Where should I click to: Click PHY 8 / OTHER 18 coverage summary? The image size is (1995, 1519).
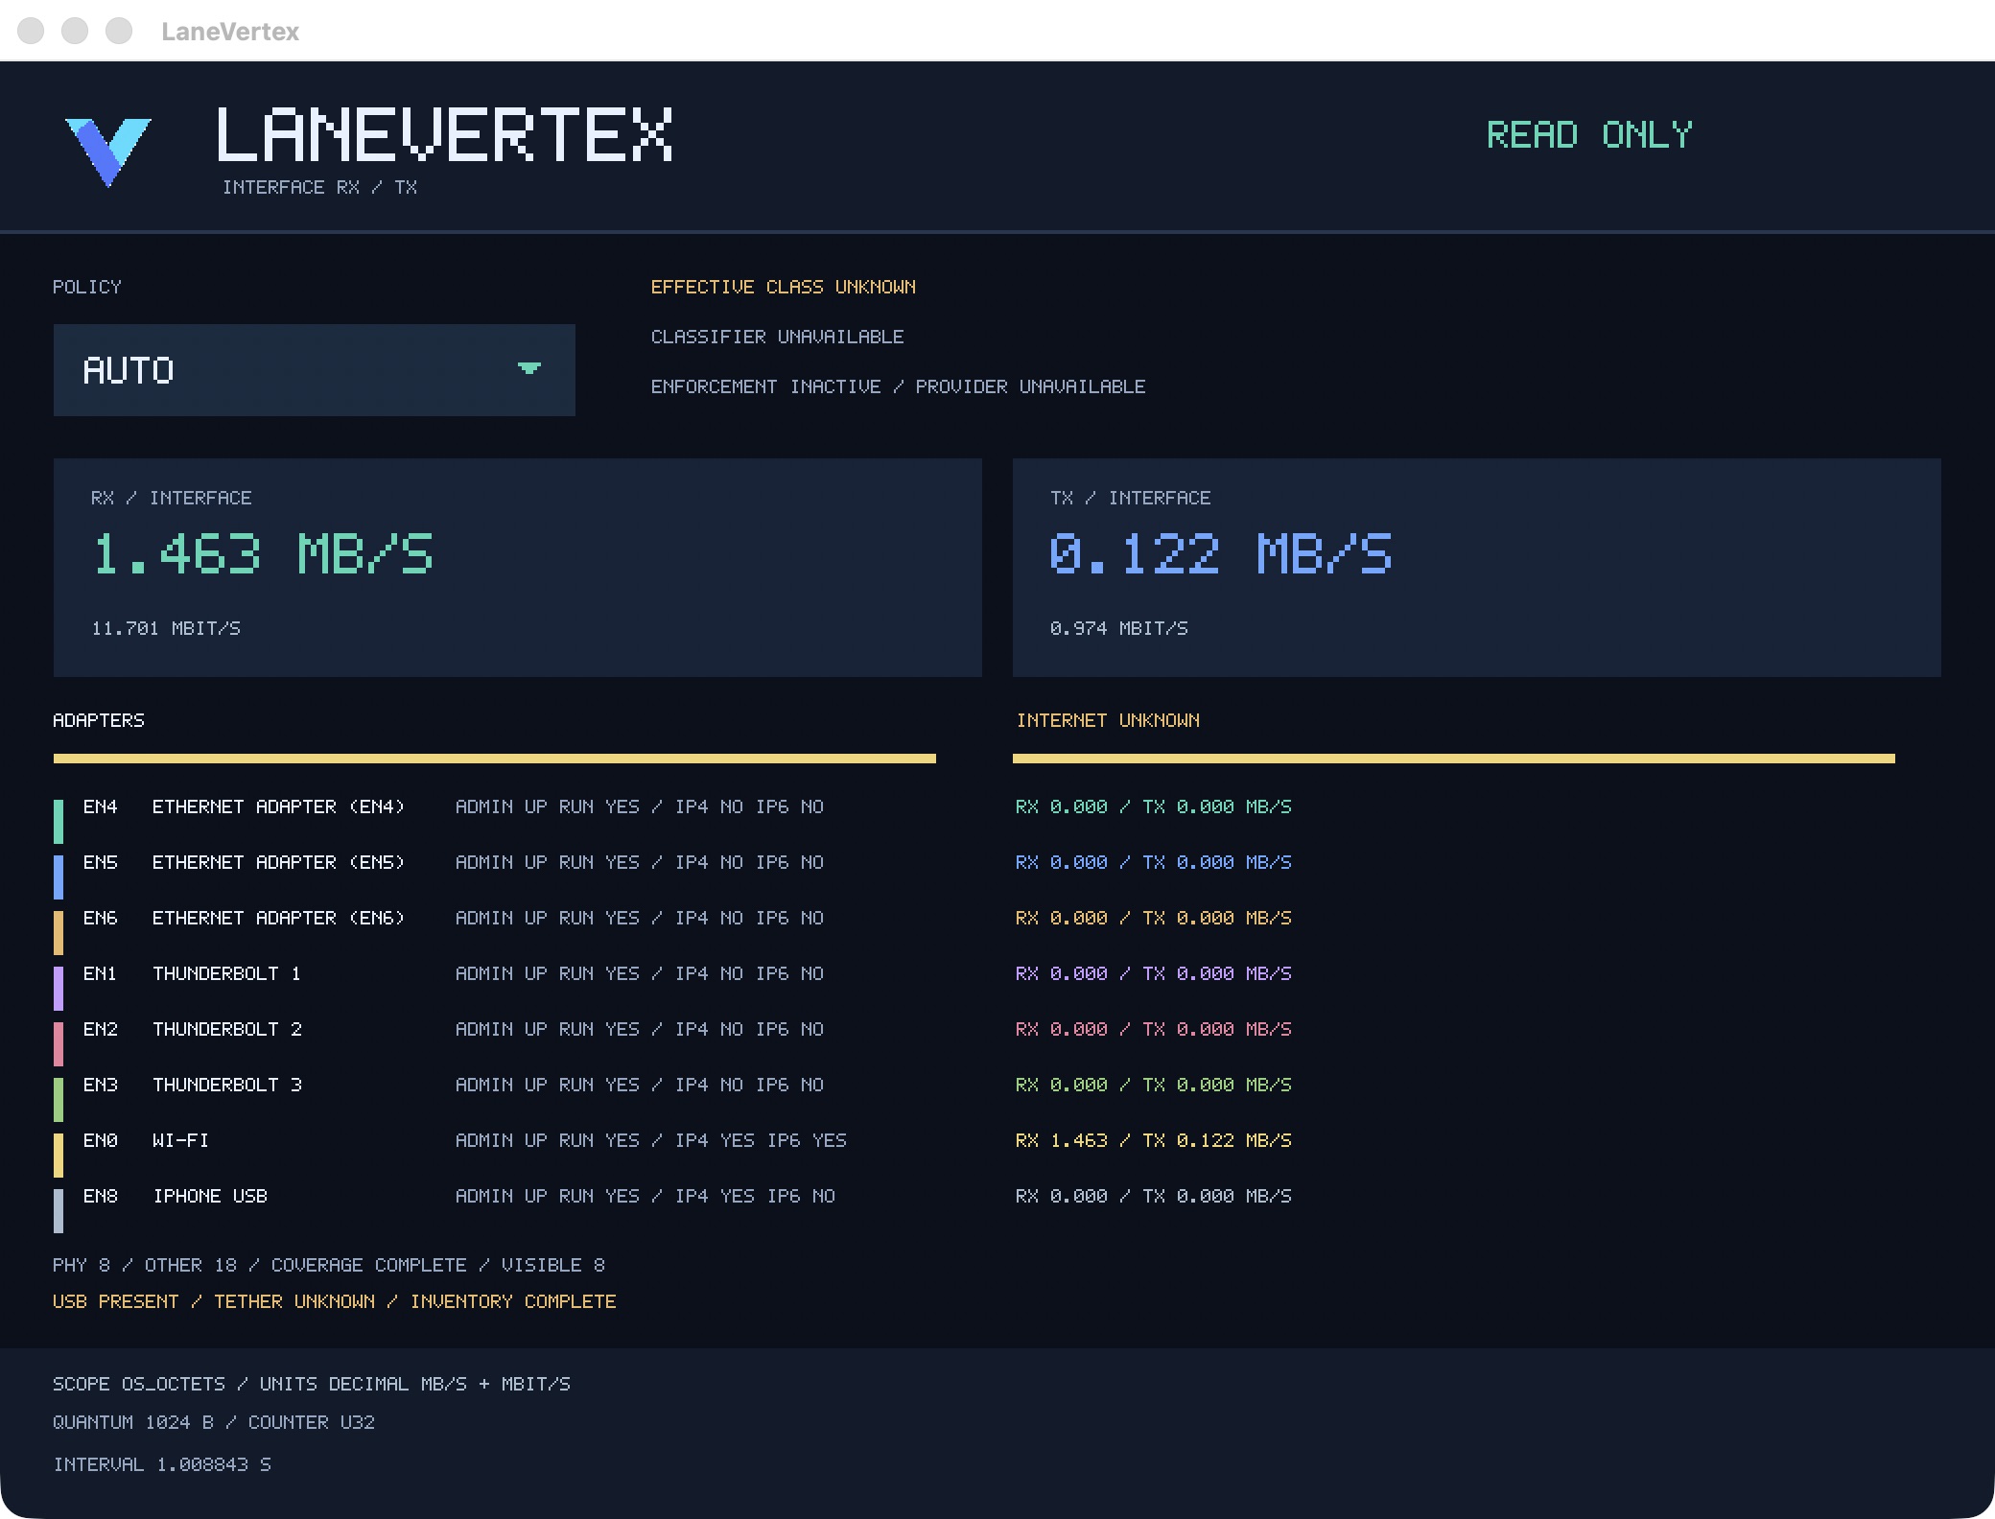pyautogui.click(x=329, y=1265)
